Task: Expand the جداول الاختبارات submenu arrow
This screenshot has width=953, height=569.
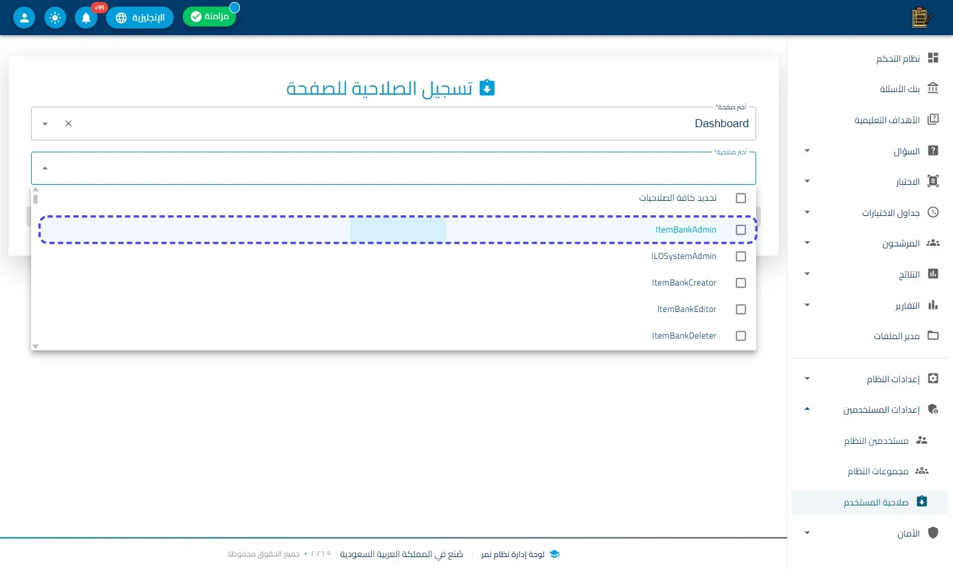Action: pyautogui.click(x=807, y=213)
